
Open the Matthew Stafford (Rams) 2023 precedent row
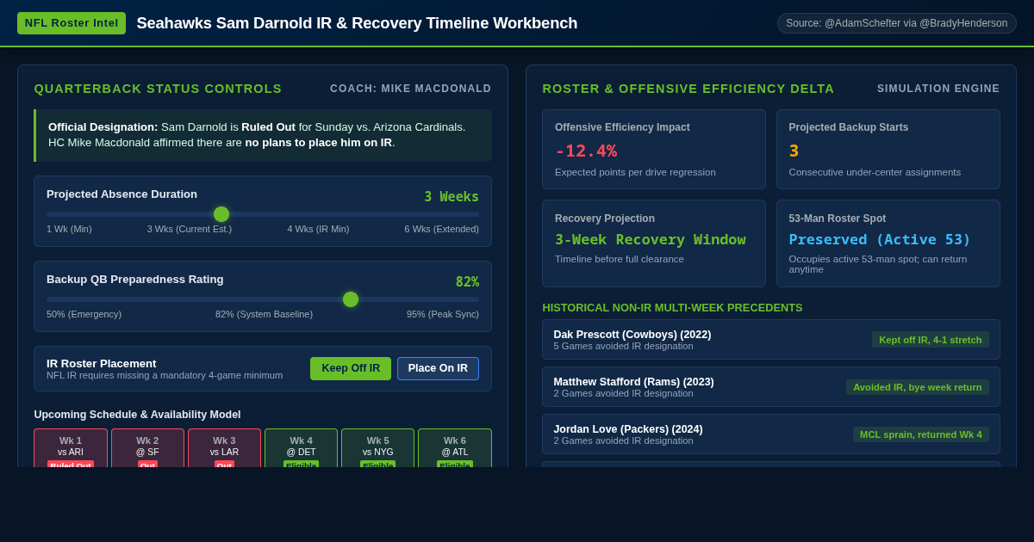click(x=771, y=387)
